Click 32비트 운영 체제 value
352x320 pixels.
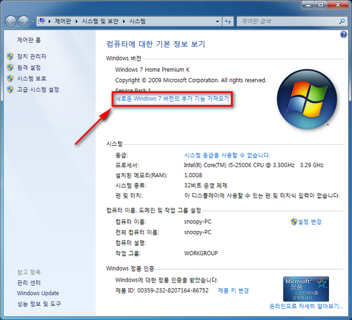(206, 186)
